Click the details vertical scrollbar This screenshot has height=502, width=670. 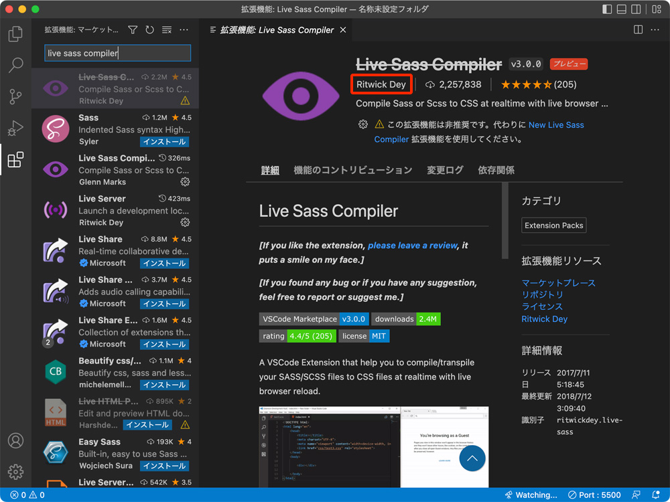pyautogui.click(x=505, y=221)
